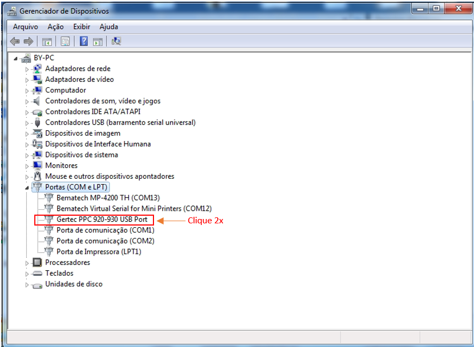474x347 pixels.
Task: Expand Controladores IDE ATA/ATAPI
Action: [27, 112]
